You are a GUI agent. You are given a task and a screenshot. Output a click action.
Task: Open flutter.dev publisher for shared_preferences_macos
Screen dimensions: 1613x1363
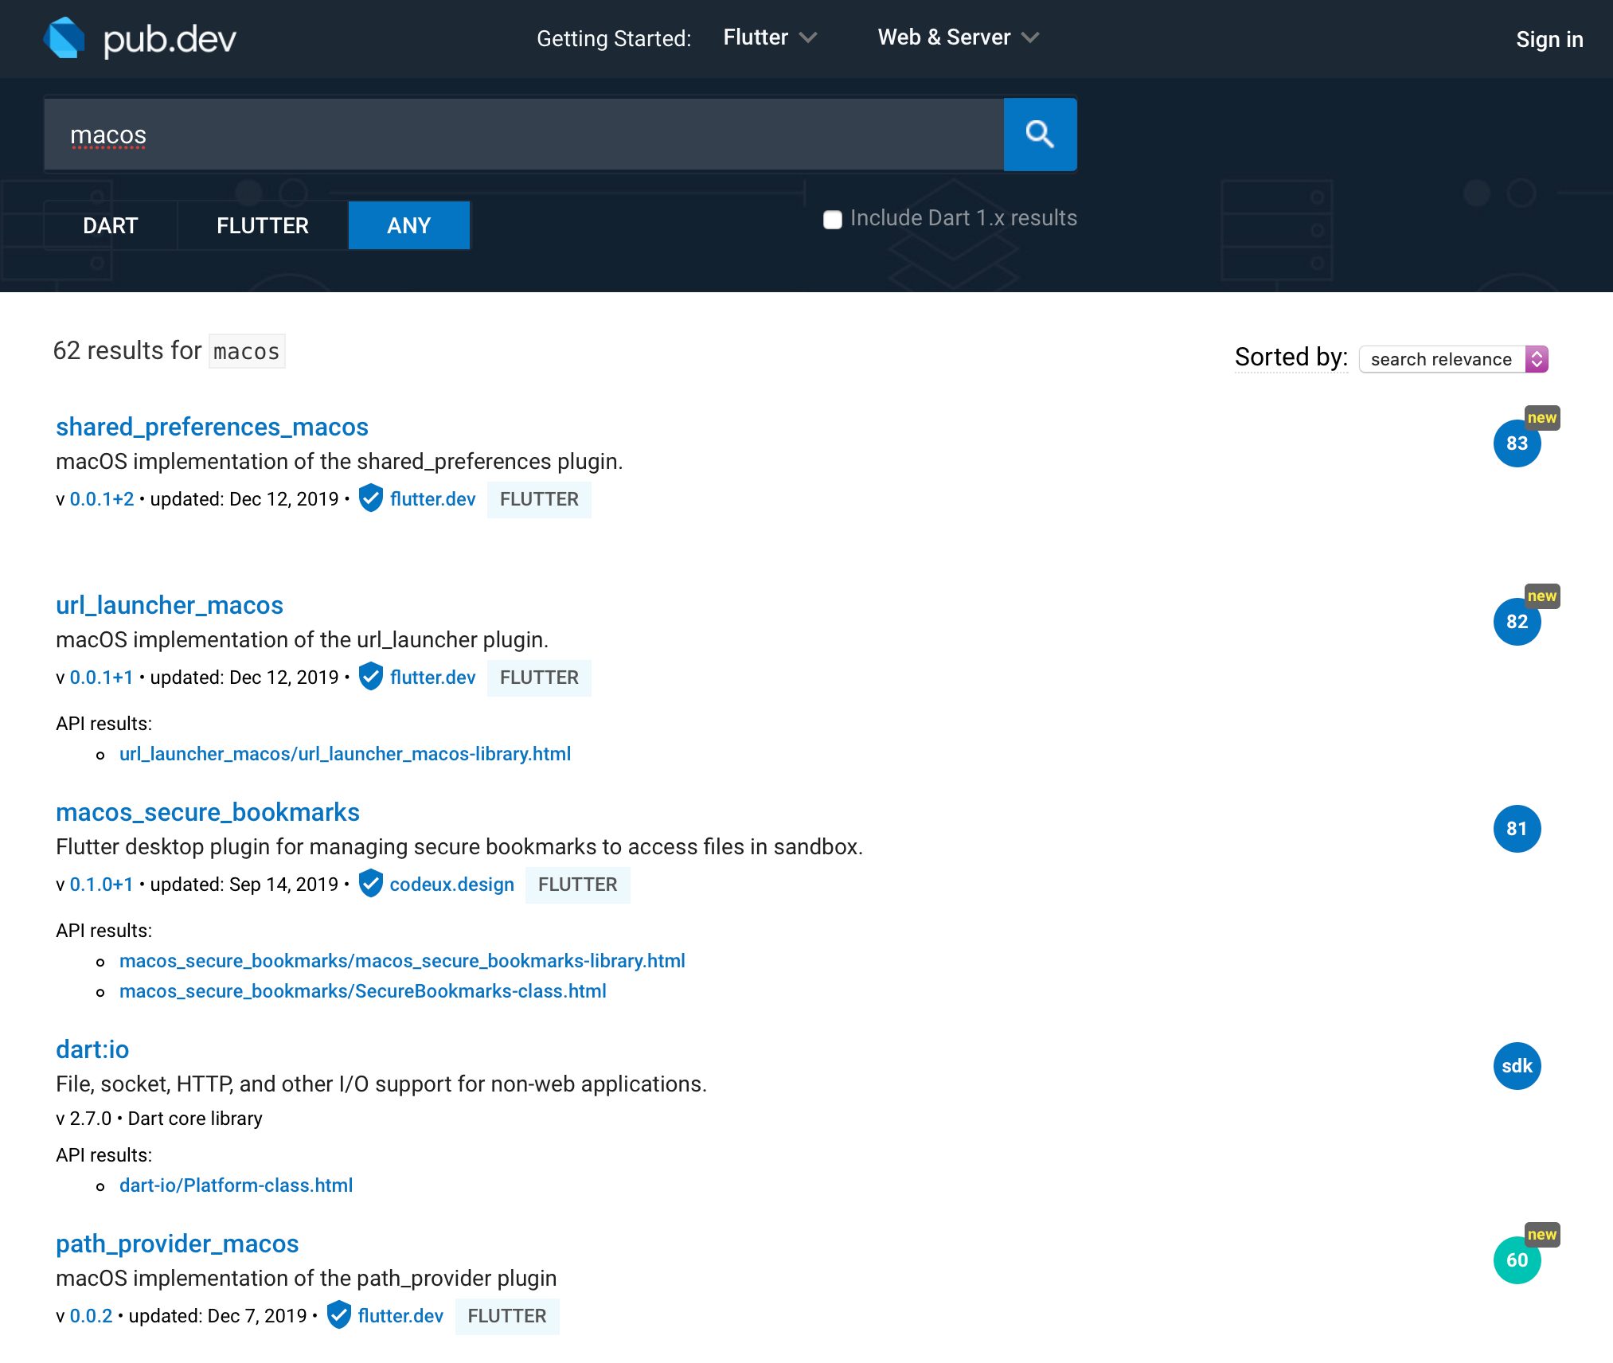433,499
